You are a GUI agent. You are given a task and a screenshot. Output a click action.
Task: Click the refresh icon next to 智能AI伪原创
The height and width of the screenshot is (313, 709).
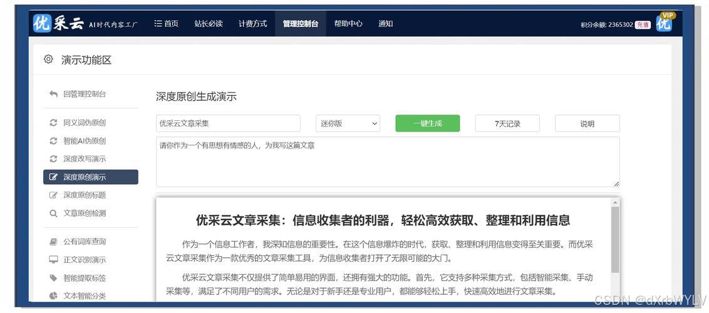coord(53,141)
